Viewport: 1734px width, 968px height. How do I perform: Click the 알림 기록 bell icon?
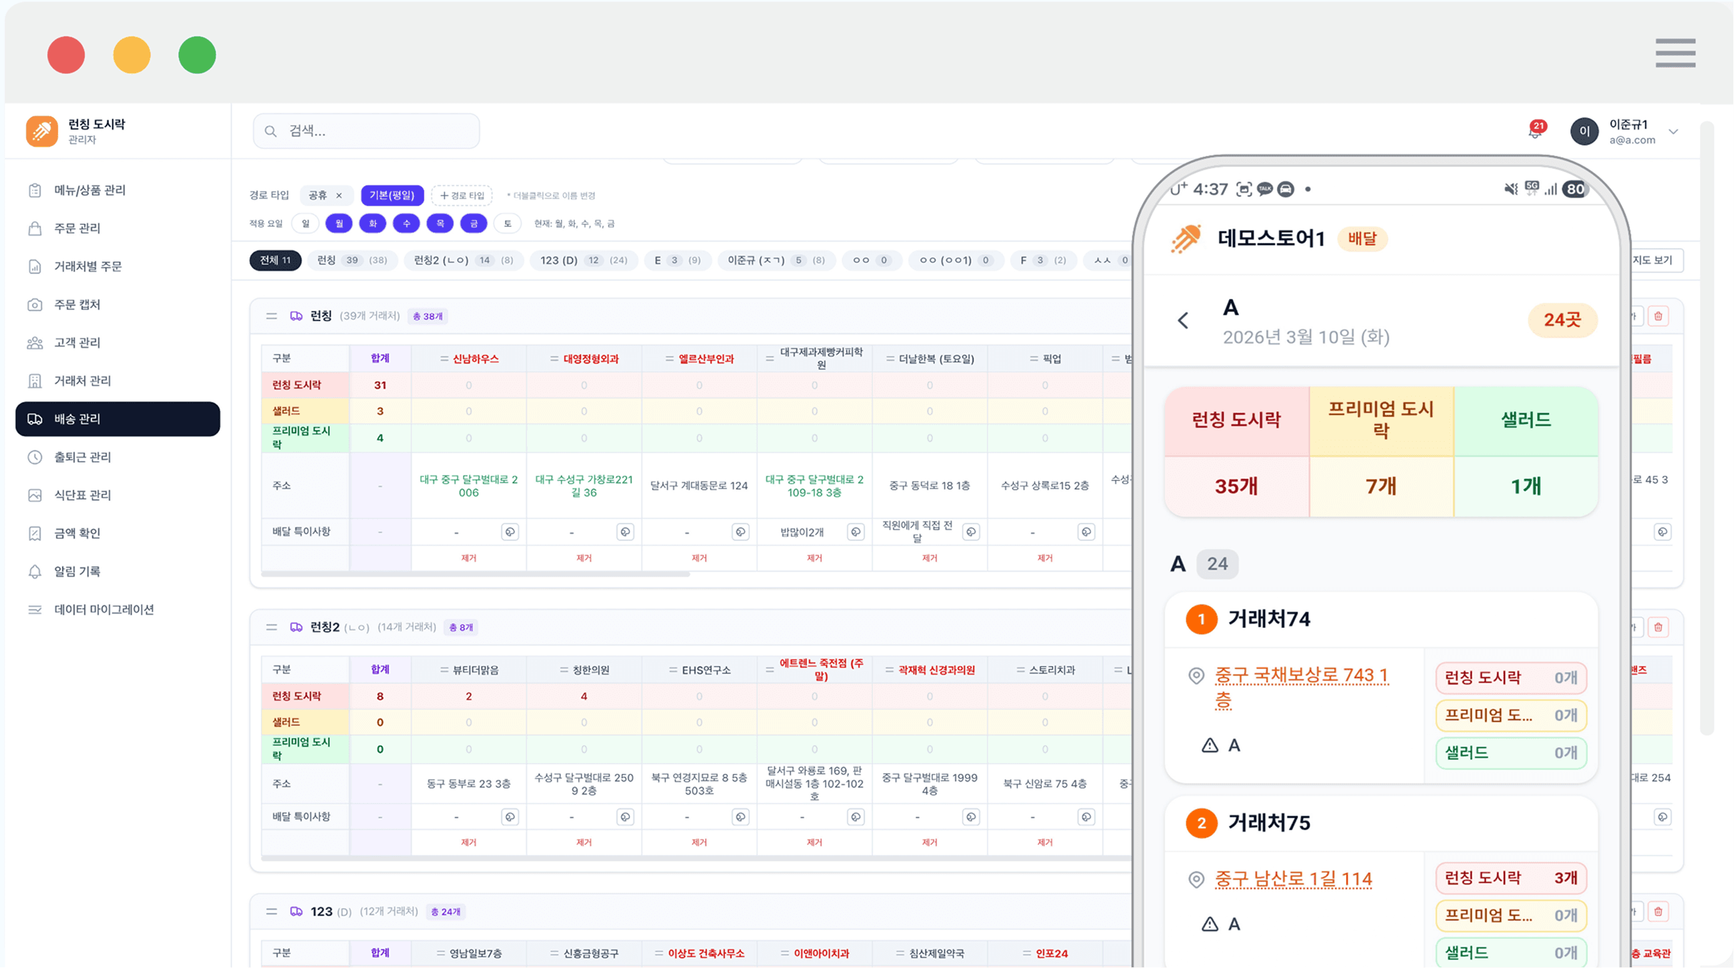(x=35, y=572)
